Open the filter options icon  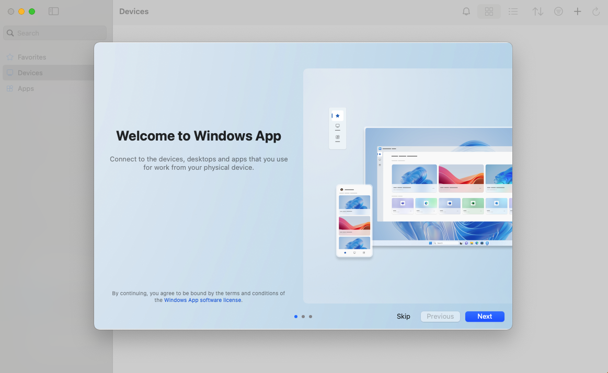tap(558, 11)
